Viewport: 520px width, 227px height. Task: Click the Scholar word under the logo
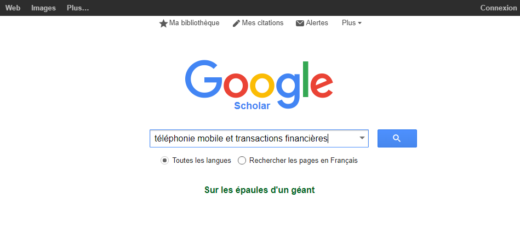point(252,106)
